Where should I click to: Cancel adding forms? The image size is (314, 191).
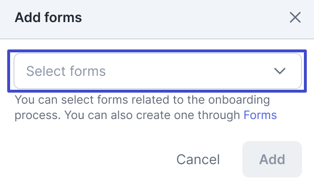tap(198, 159)
